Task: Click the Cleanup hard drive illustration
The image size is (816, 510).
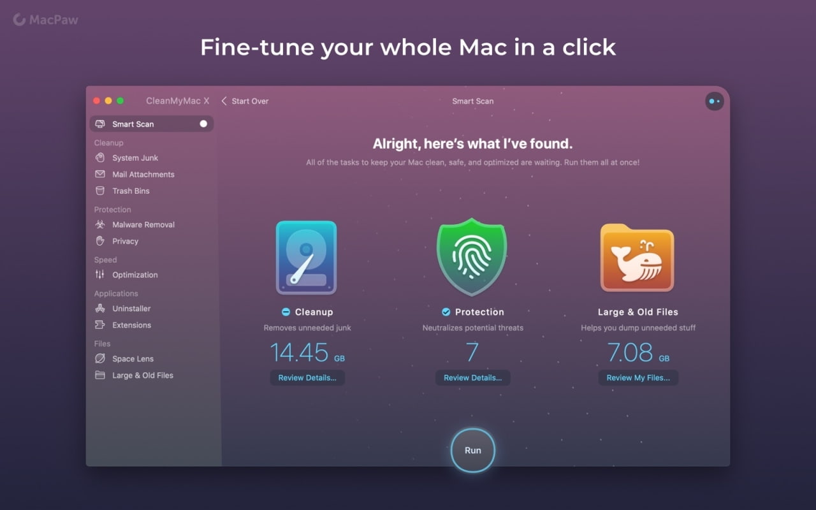Action: click(x=307, y=258)
